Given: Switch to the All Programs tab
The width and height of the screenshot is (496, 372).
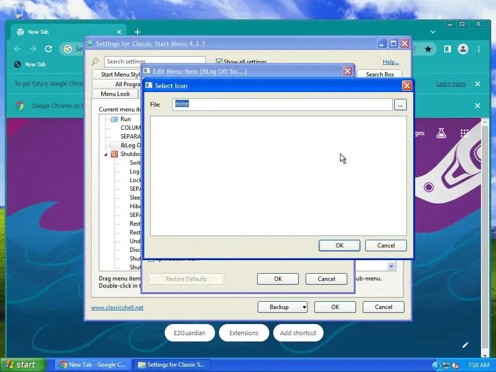Looking at the screenshot, I should 117,84.
